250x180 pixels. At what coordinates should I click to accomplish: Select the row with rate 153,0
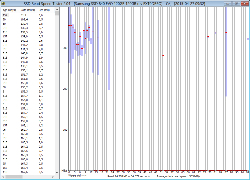click(x=28, y=83)
